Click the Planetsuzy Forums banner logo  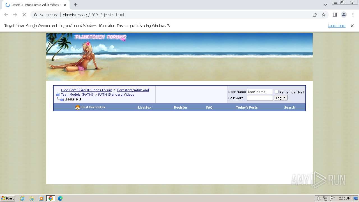pyautogui.click(x=100, y=37)
